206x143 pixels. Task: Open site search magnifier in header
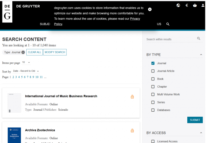click(168, 24)
